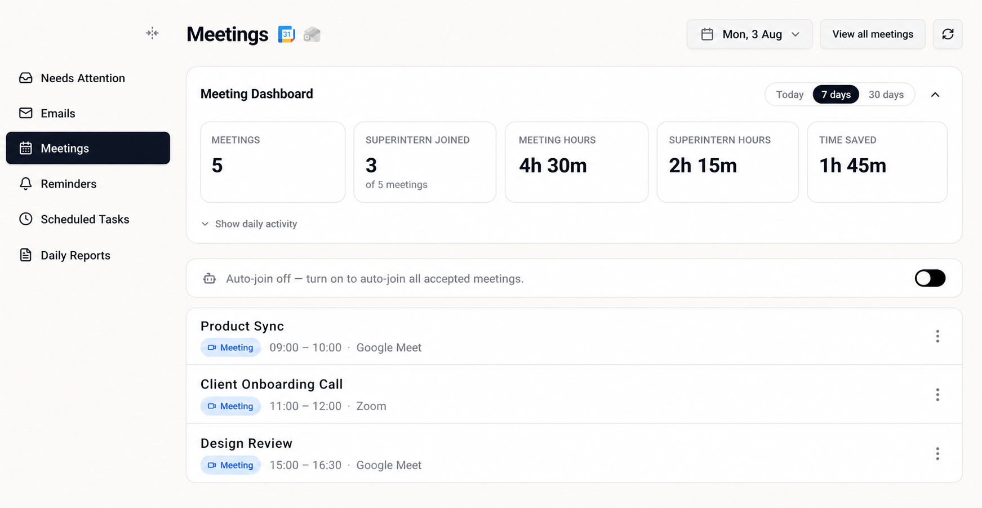
Task: Click the Superintern Joined card
Action: point(425,162)
